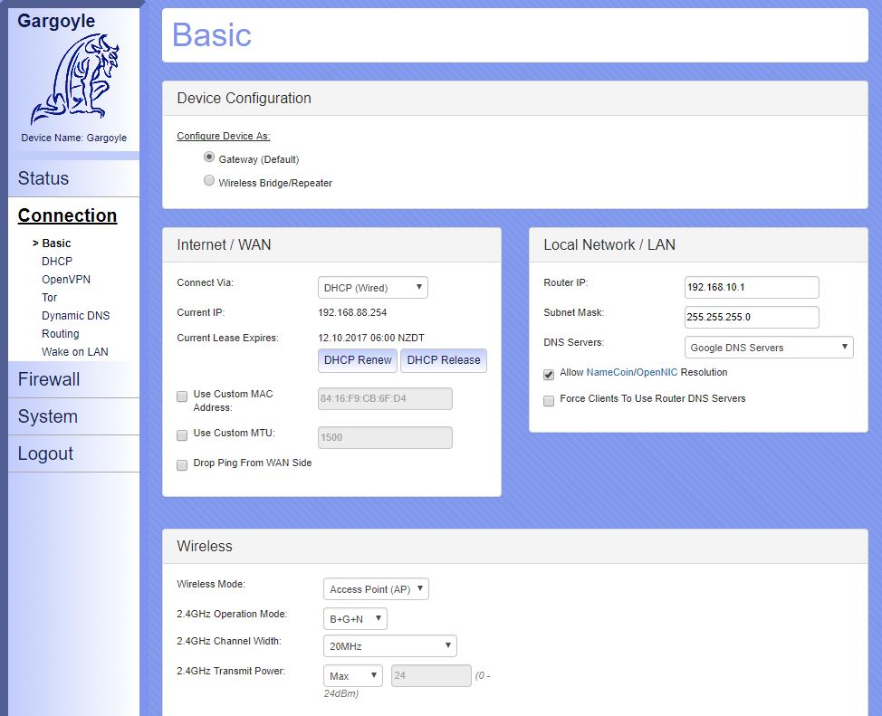Image resolution: width=882 pixels, height=716 pixels.
Task: Enable Use Custom MTU checkbox
Action: [182, 434]
